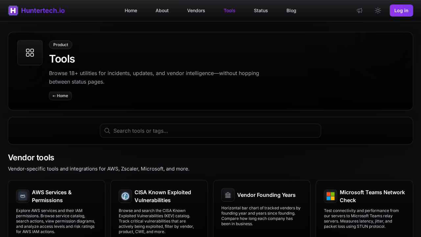The width and height of the screenshot is (421, 237).
Task: Open Microsoft Teams Network Check tool
Action: pos(372,196)
